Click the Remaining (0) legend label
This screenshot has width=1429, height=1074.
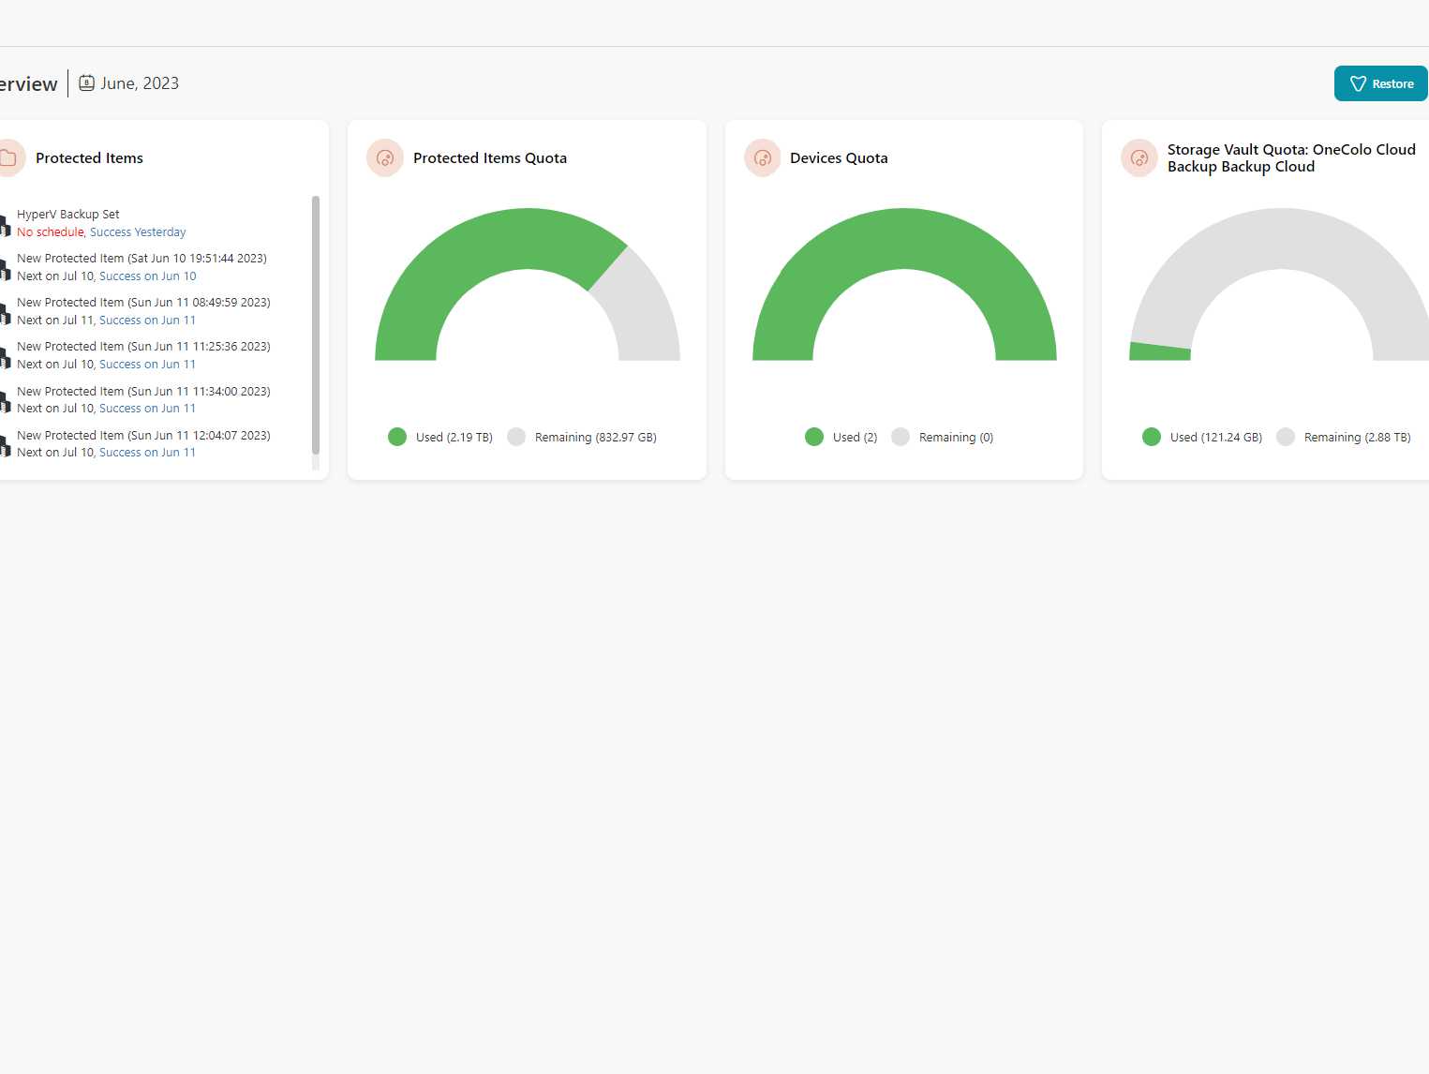click(x=957, y=438)
